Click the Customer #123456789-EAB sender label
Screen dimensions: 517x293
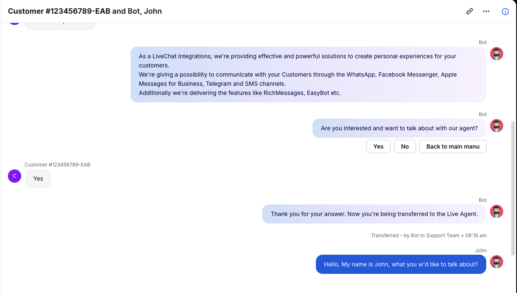click(57, 165)
